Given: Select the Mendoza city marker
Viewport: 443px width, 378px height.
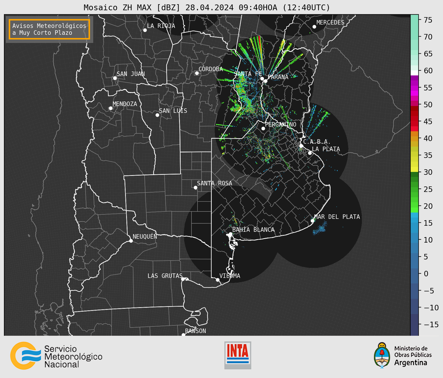Looking at the screenshot, I should click(111, 108).
